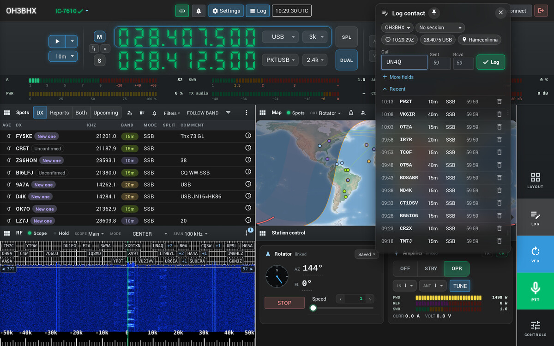Swap VFOs with the up-down arrows icon

tap(93, 48)
